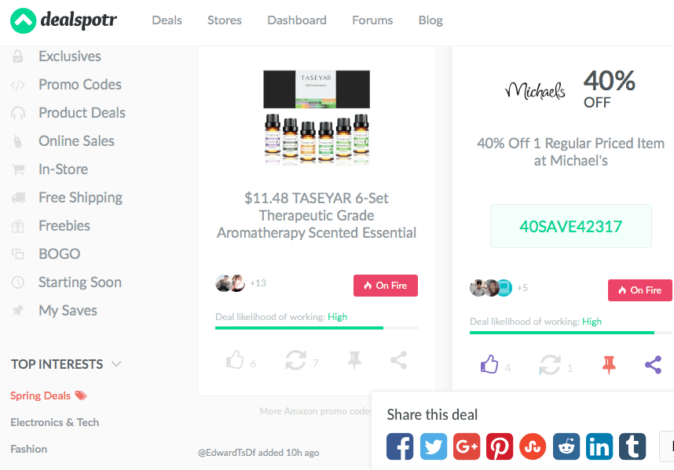Go to the Forums menu item
Image resolution: width=674 pixels, height=470 pixels.
tap(372, 20)
